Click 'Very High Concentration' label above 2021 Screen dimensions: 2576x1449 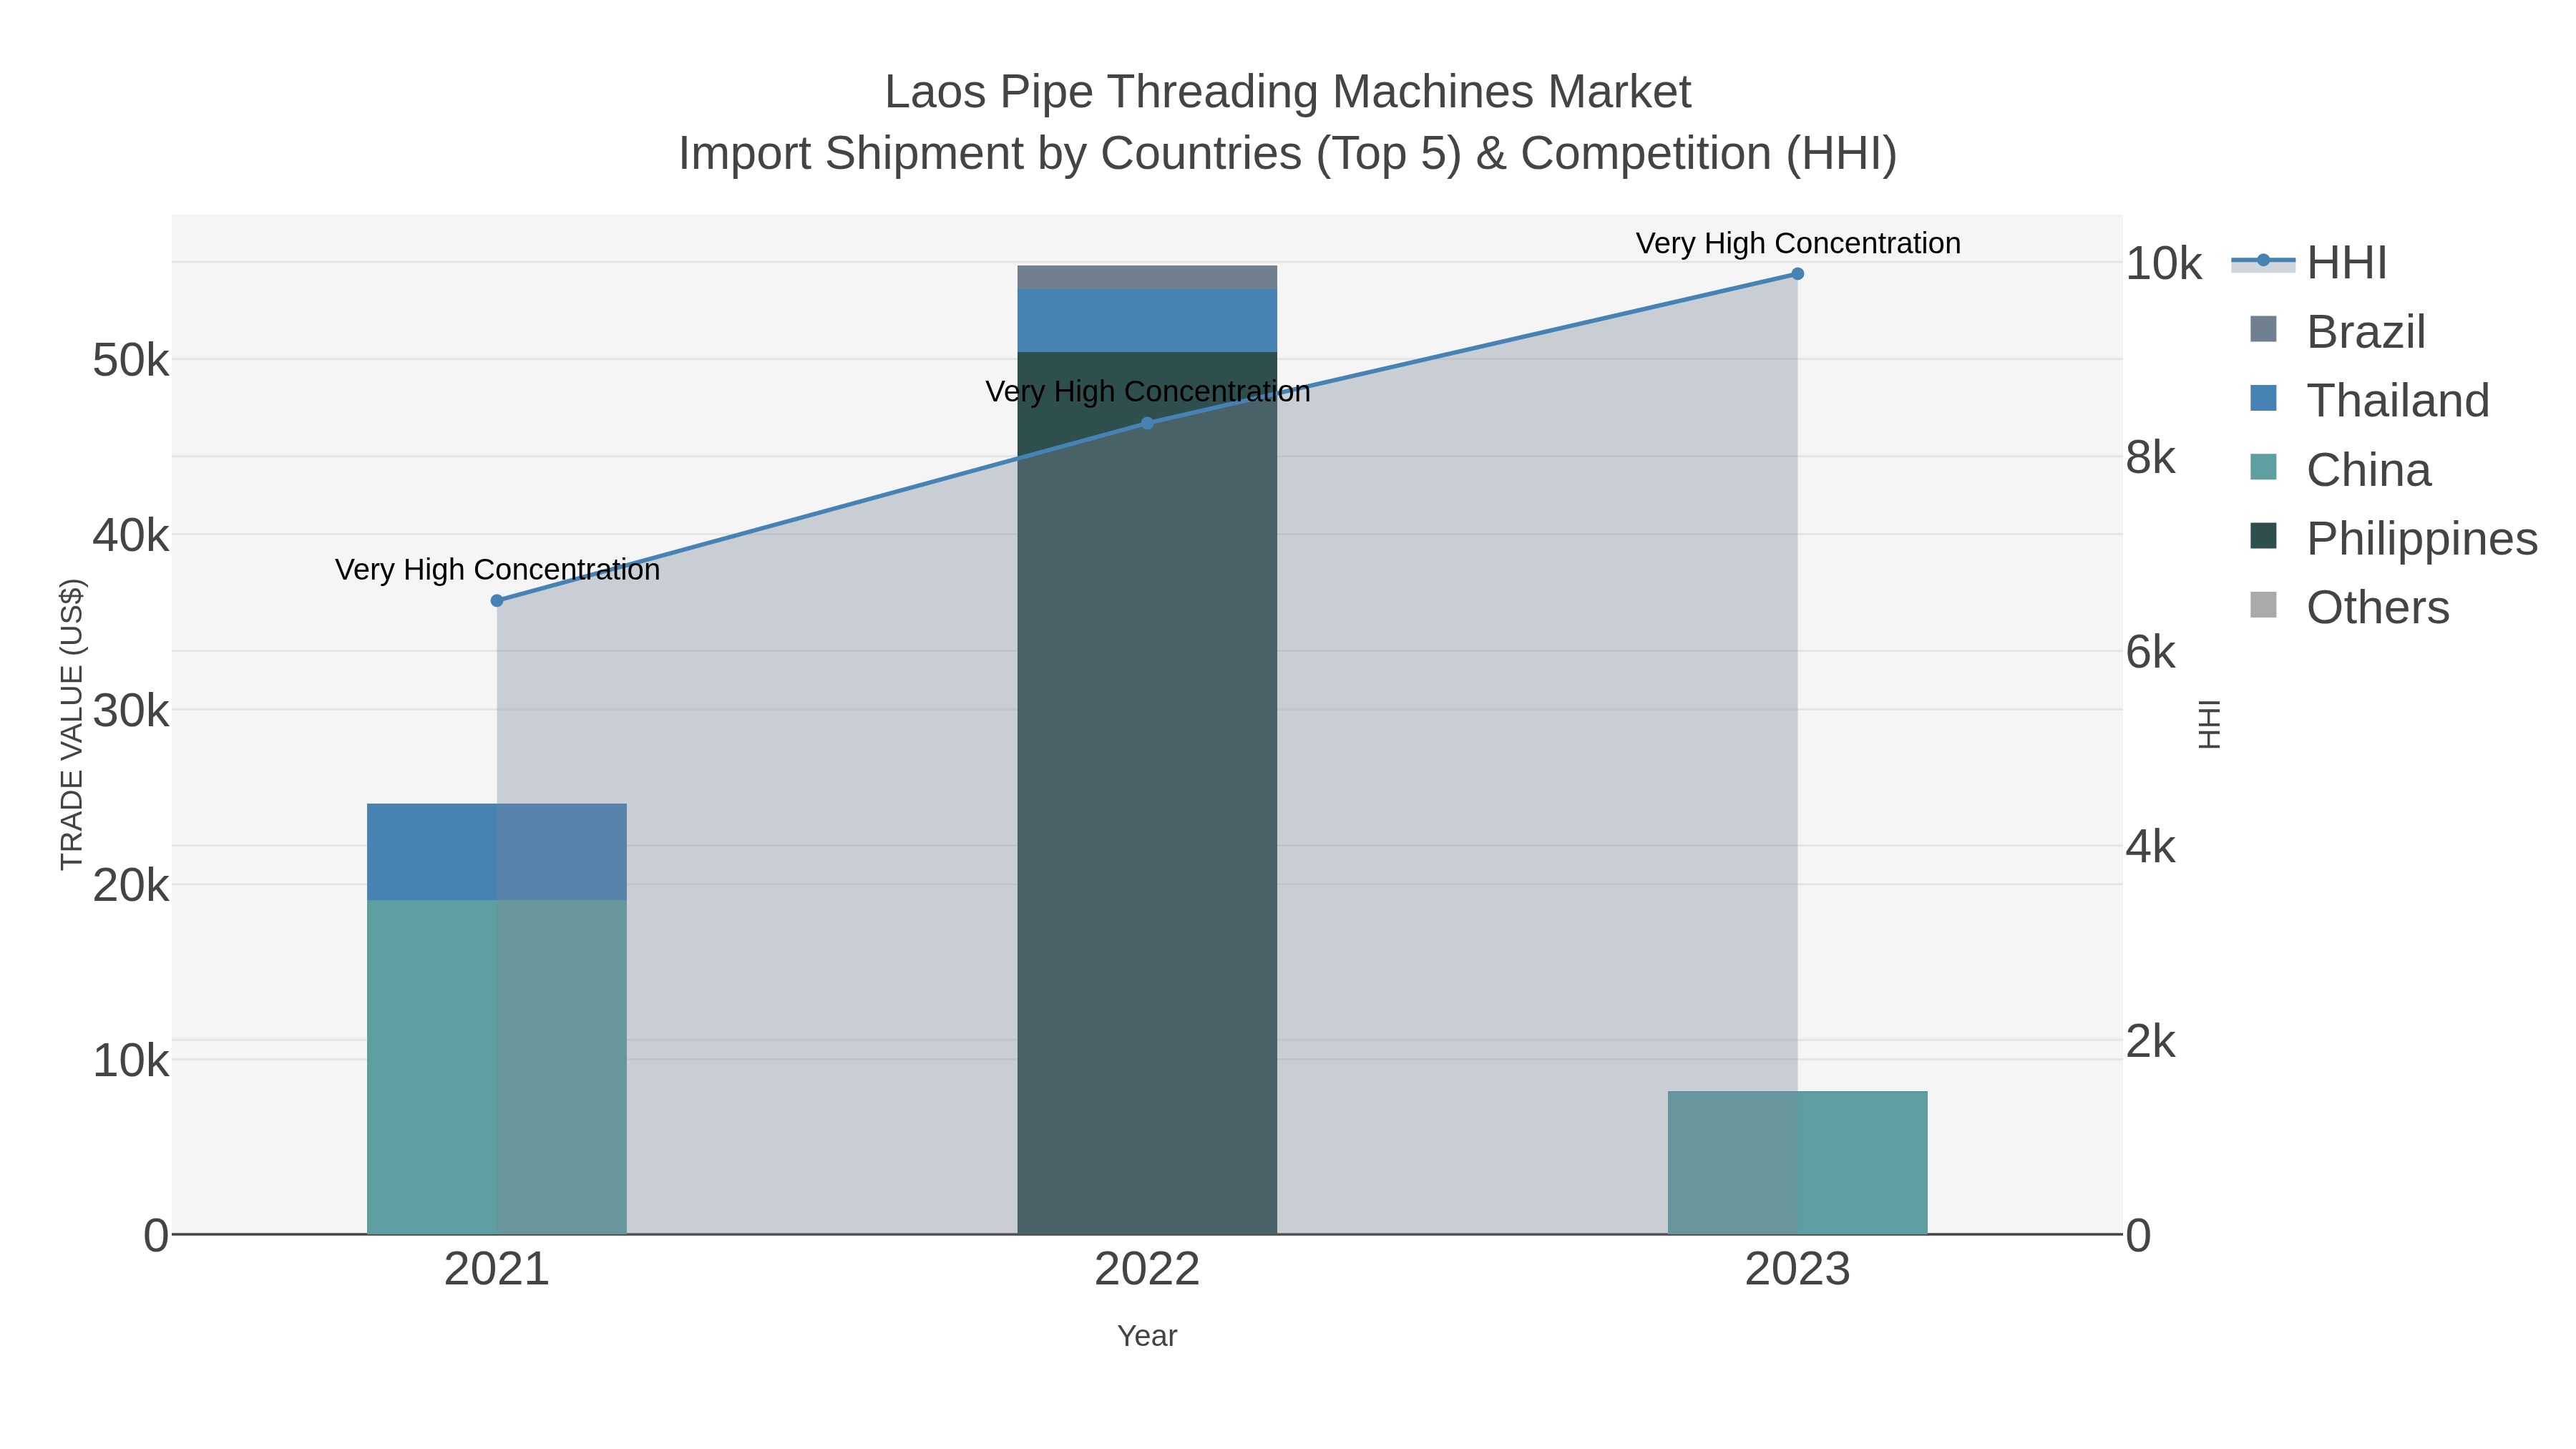tap(497, 569)
